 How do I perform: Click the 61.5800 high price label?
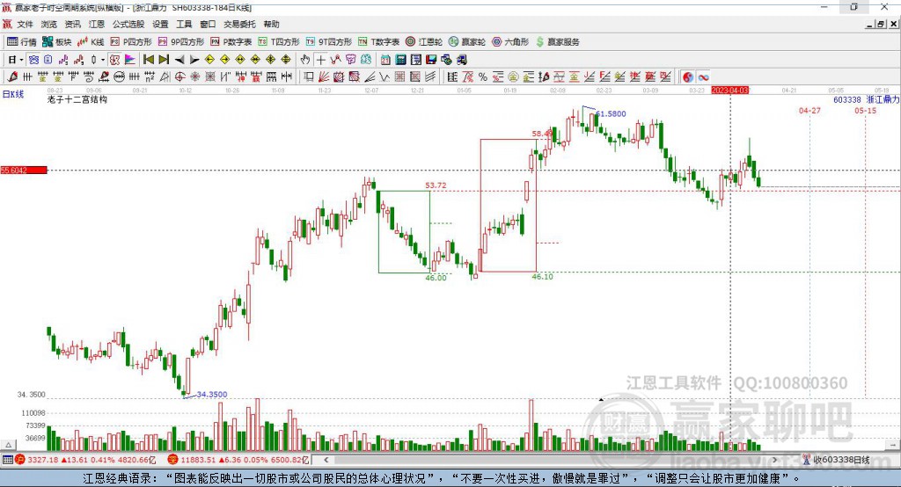tap(611, 113)
